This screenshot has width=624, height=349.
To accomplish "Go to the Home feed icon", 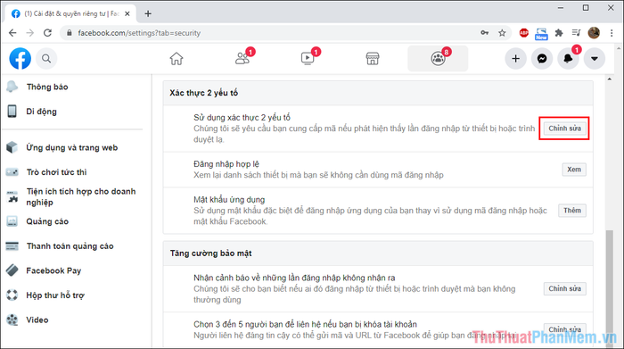I will [177, 59].
